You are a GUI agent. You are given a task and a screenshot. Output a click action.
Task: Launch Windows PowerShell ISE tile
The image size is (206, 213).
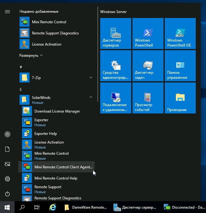click(x=180, y=33)
